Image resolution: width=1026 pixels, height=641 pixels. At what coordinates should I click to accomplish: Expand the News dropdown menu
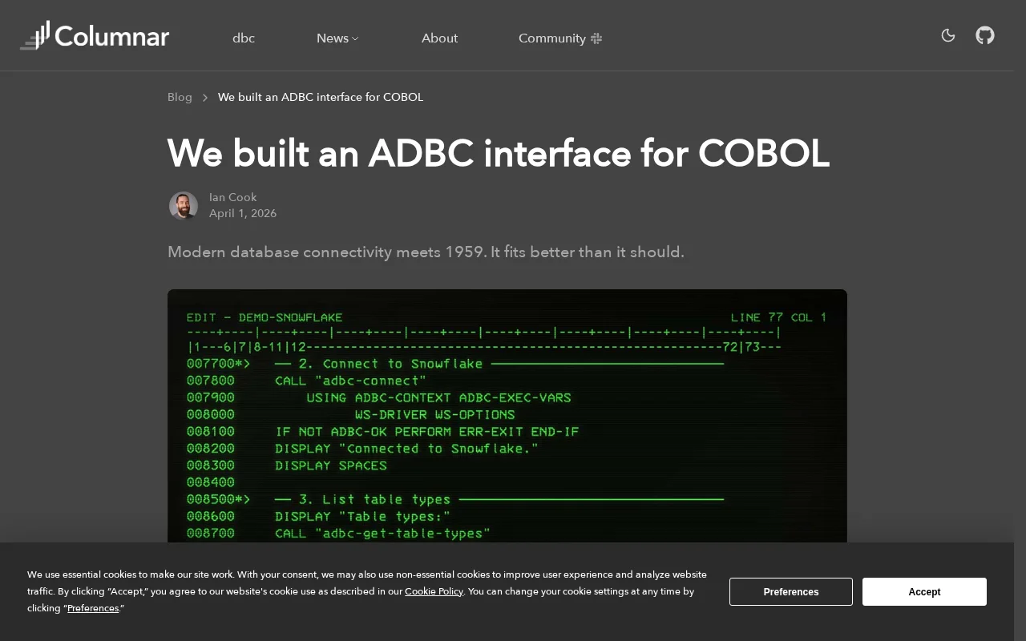(337, 38)
